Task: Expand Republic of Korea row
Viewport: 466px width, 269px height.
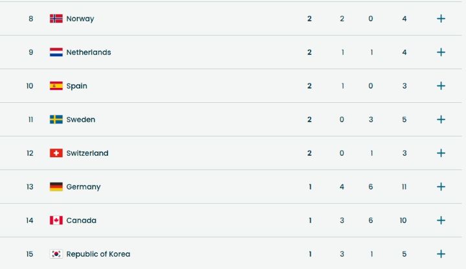Action: [441, 254]
